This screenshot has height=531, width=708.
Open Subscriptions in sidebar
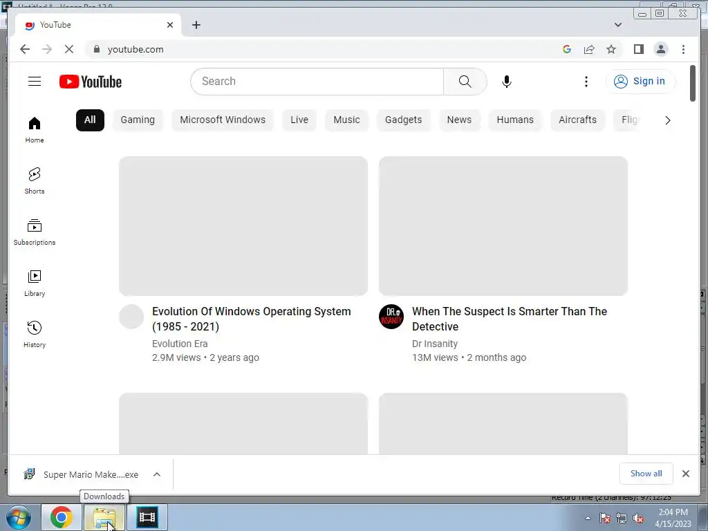pos(35,232)
